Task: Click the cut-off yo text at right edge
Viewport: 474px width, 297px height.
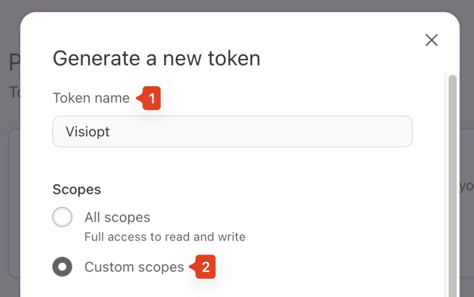Action: click(x=466, y=186)
